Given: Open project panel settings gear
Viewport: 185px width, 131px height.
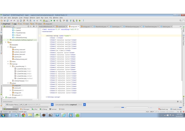Looking at the screenshot, I should pyautogui.click(x=34, y=27).
